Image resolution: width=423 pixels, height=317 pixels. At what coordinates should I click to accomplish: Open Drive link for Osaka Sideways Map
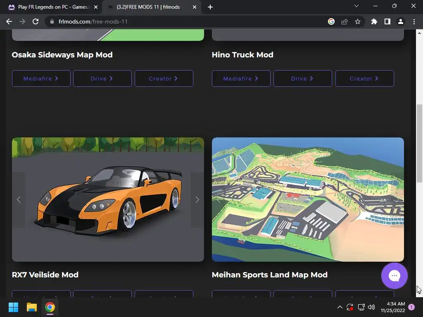pyautogui.click(x=102, y=78)
